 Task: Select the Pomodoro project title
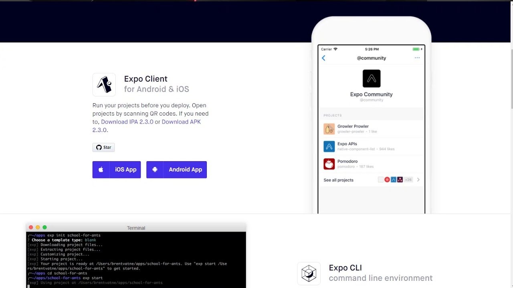click(347, 161)
